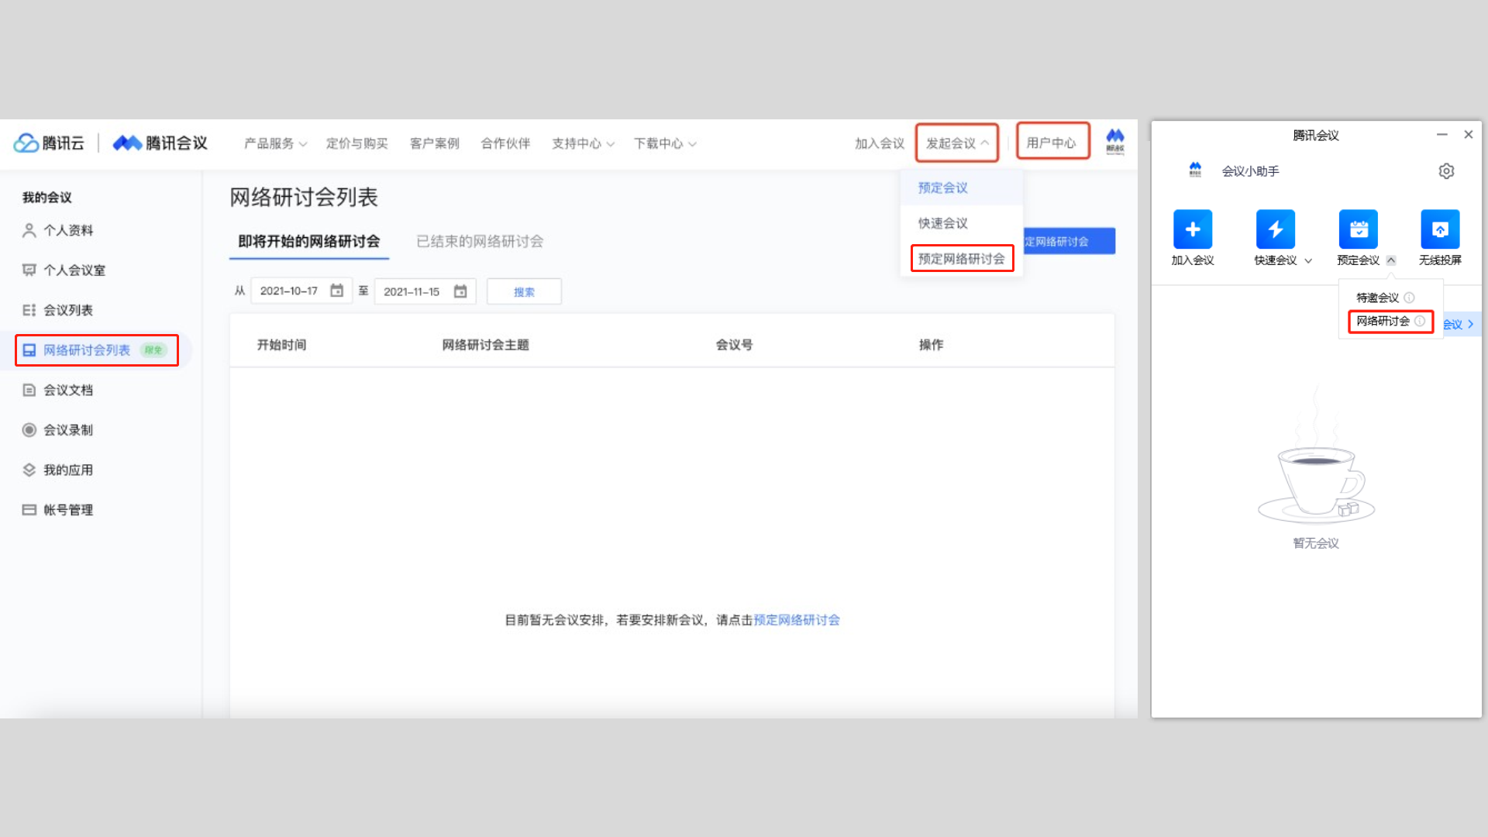Choose 特邀会议 in client popup menu
This screenshot has width=1488, height=837.
[1377, 298]
